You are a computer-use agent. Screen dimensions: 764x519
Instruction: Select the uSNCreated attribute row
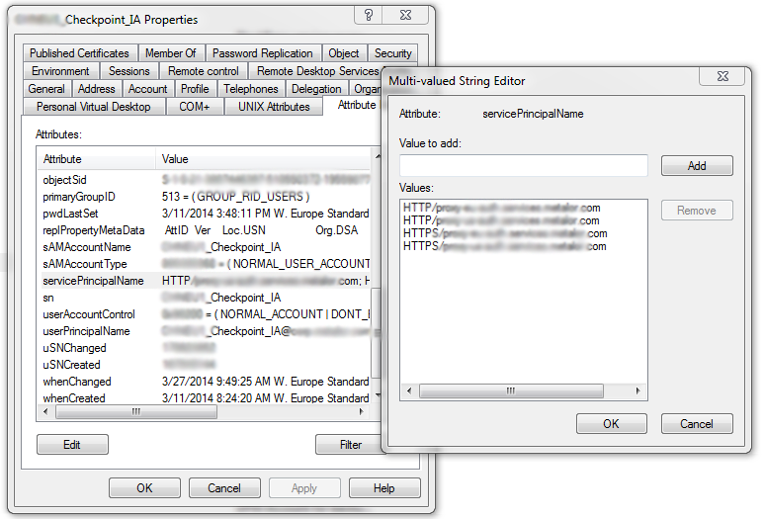coord(205,365)
